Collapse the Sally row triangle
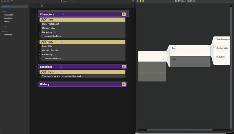This screenshot has height=134, width=234. [x=38, y=42]
